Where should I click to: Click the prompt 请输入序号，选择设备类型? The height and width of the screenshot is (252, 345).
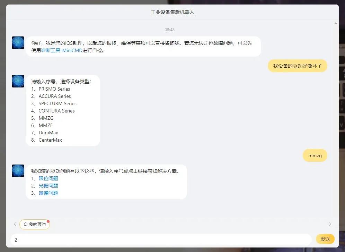(x=61, y=82)
